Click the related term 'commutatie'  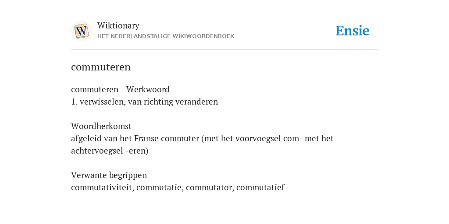(x=160, y=188)
